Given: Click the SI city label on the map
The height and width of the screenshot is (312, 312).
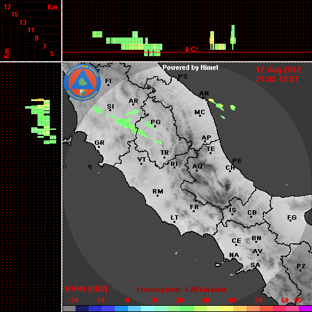Looking at the screenshot, I should [x=110, y=107].
